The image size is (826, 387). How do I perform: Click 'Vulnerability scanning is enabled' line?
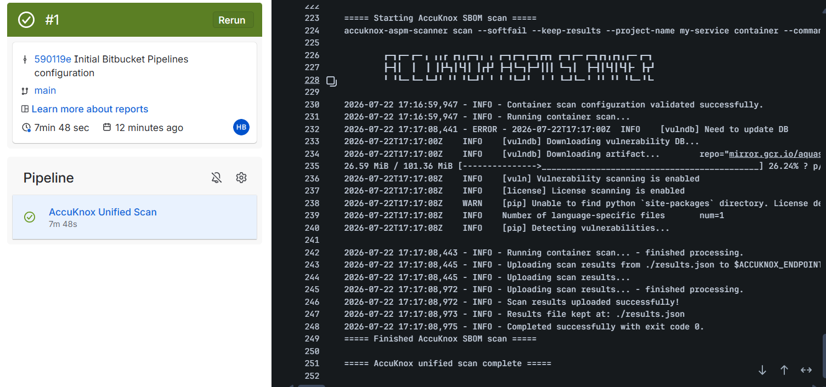522,179
